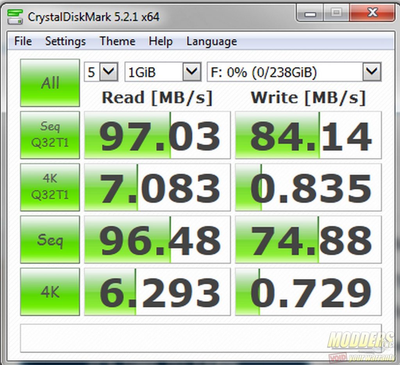This screenshot has width=400, height=365.
Task: Click the CrystalDiskMark app icon in title bar
Action: pos(15,16)
